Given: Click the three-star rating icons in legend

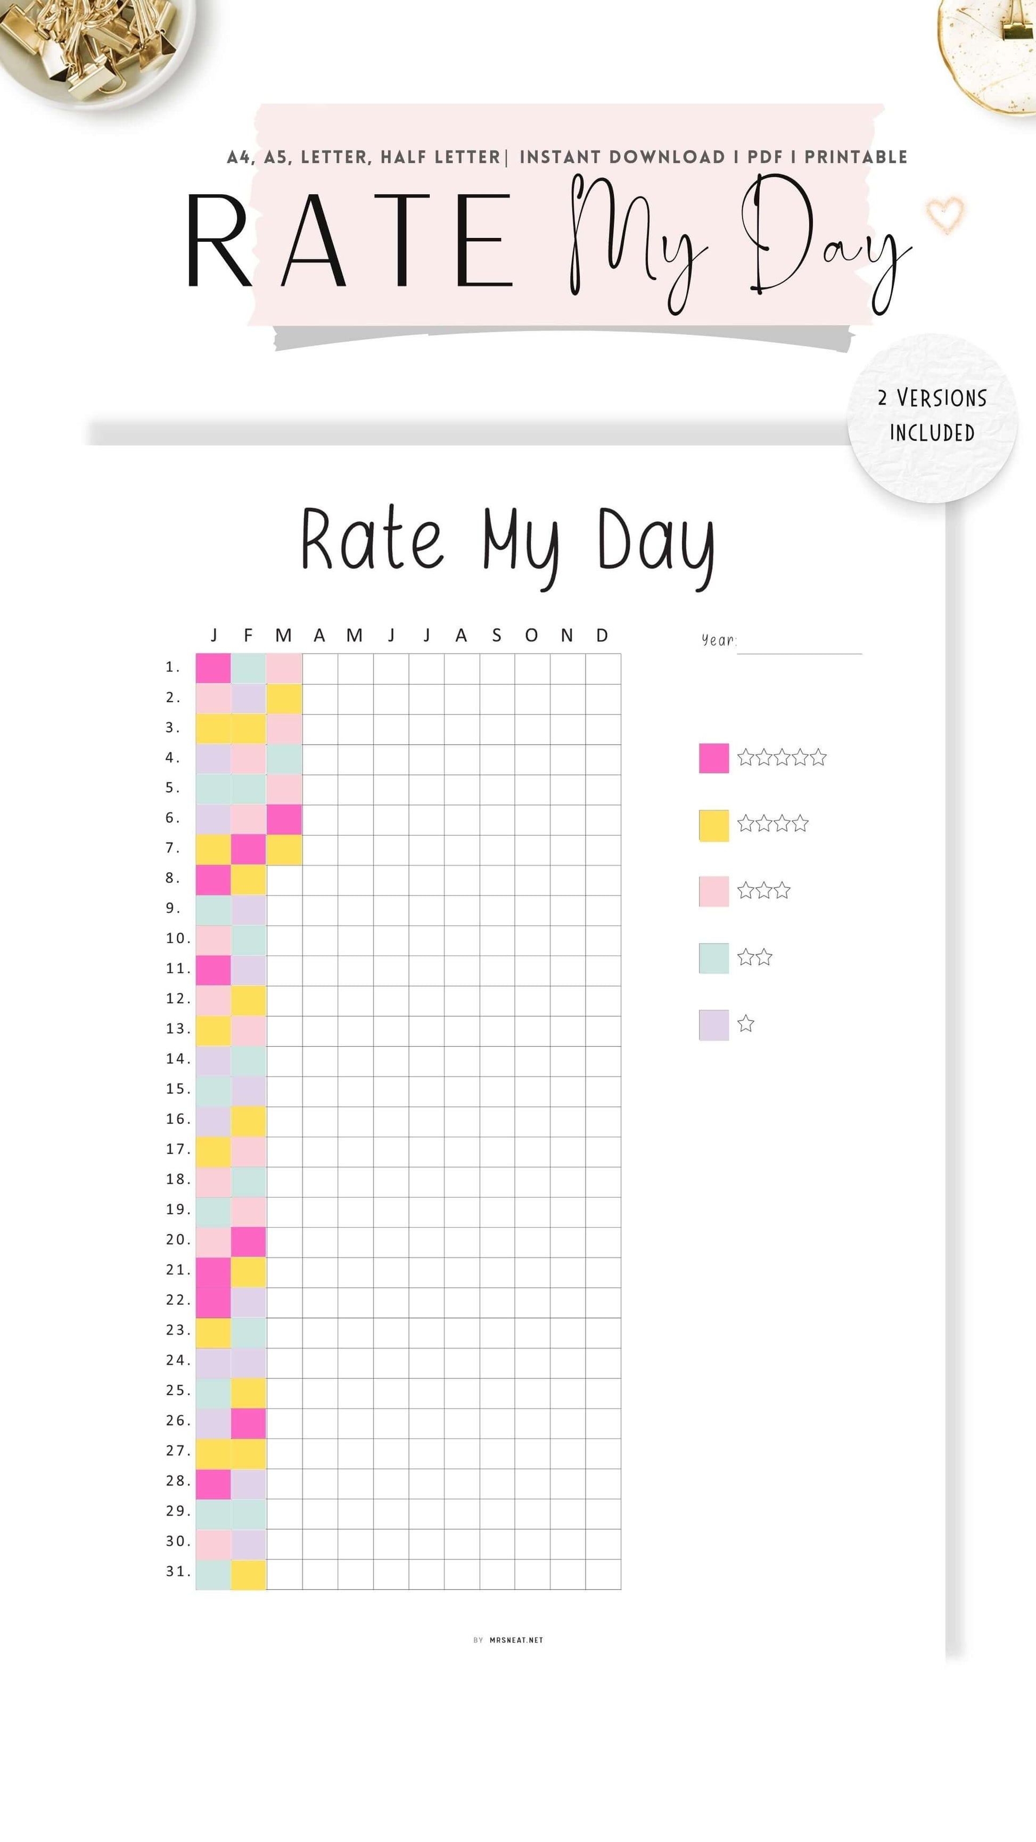Looking at the screenshot, I should [763, 890].
